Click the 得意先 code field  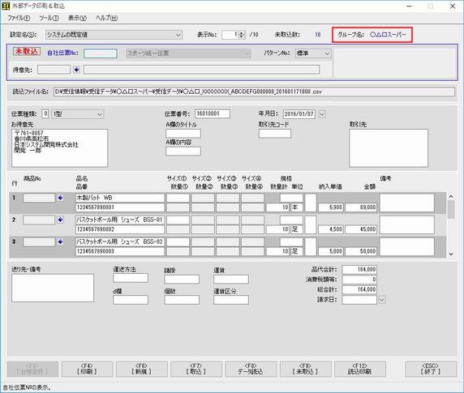click(54, 70)
